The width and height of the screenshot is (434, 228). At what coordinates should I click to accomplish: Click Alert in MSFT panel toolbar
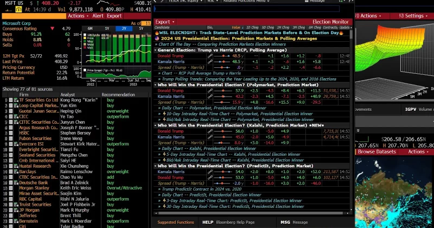point(98,16)
